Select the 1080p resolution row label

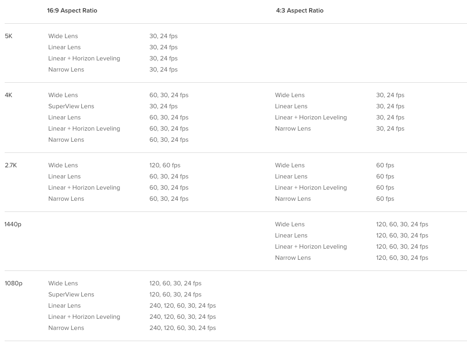pos(13,283)
